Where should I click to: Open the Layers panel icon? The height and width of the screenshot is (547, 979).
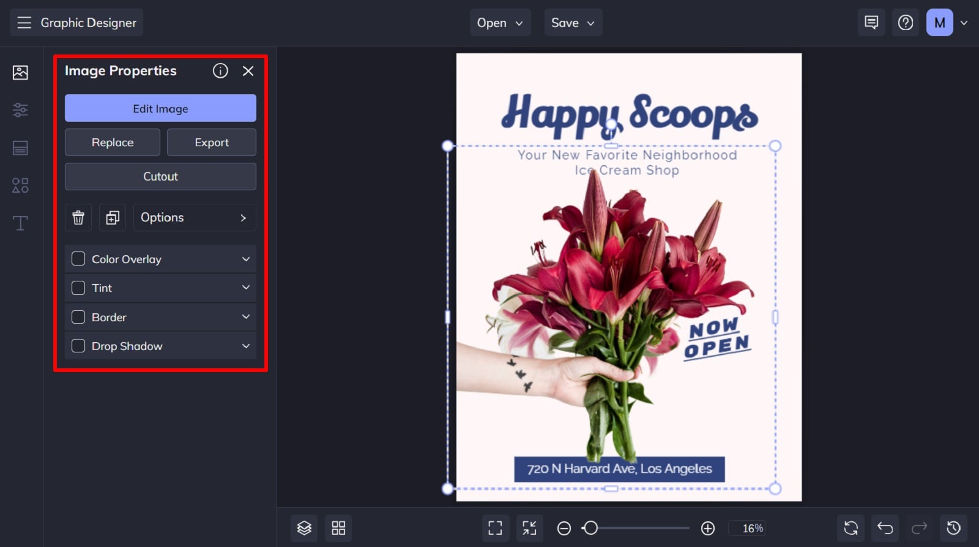(304, 528)
